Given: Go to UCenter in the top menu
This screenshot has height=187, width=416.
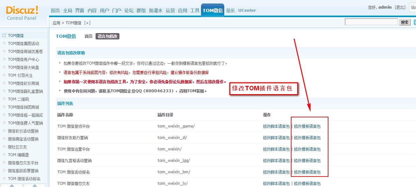Looking at the screenshot, I should (247, 10).
